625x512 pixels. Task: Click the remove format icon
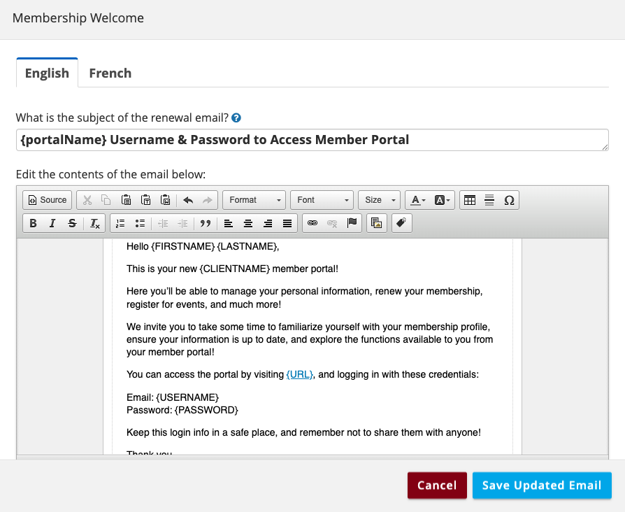coord(95,224)
